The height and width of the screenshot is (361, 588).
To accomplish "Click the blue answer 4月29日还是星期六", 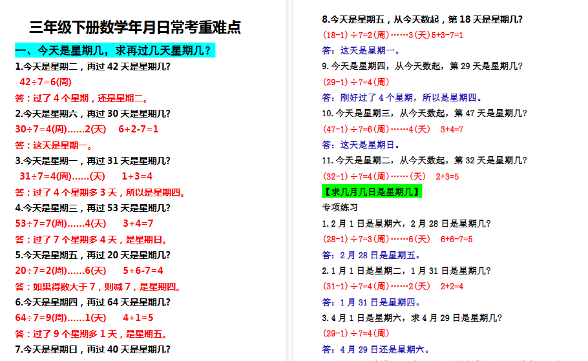I will 375,349.
